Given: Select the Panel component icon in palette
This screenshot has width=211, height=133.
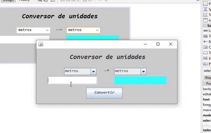Looking at the screenshot, I should point(205,4).
